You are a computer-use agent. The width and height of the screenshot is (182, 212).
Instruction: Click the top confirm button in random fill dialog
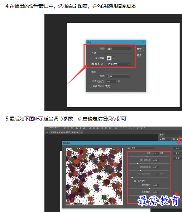tap(177, 148)
